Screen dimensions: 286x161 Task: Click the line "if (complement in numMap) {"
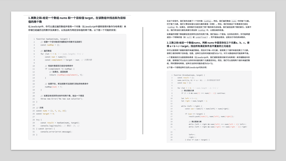[60, 69]
